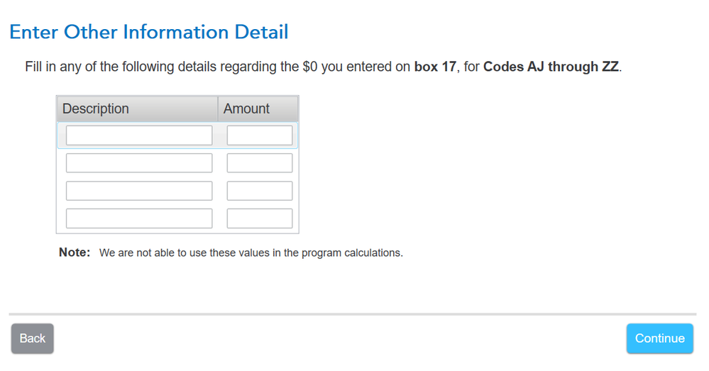This screenshot has width=709, height=371.
Task: Select the second row Description input
Action: tap(139, 163)
